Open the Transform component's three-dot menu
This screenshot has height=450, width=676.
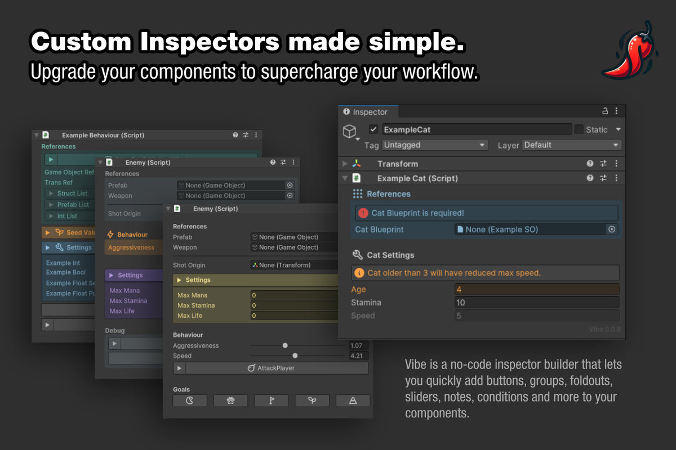point(616,164)
